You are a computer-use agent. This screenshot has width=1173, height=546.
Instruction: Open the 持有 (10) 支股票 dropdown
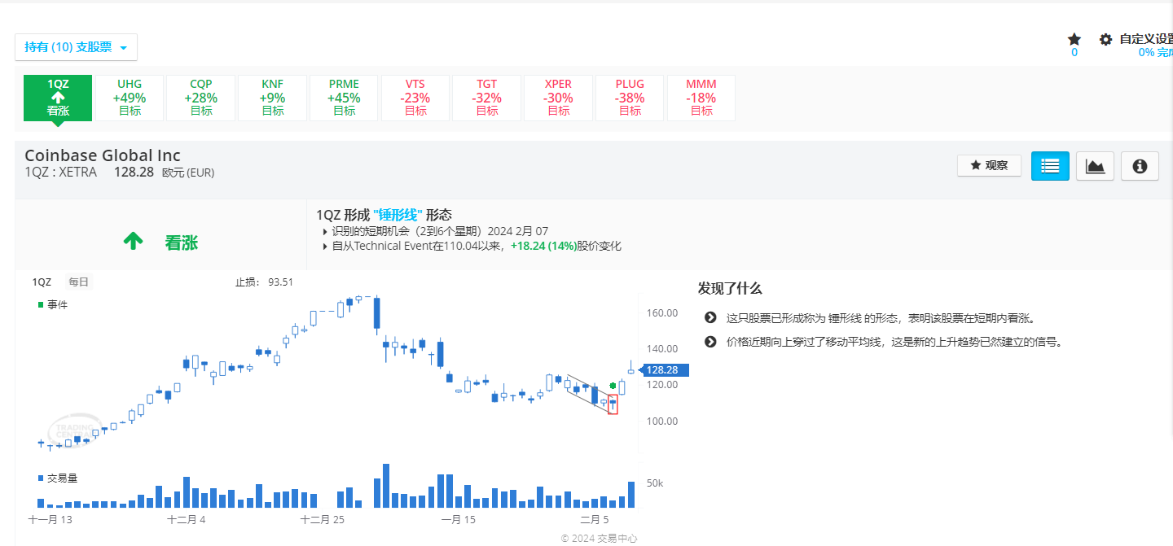click(x=76, y=47)
